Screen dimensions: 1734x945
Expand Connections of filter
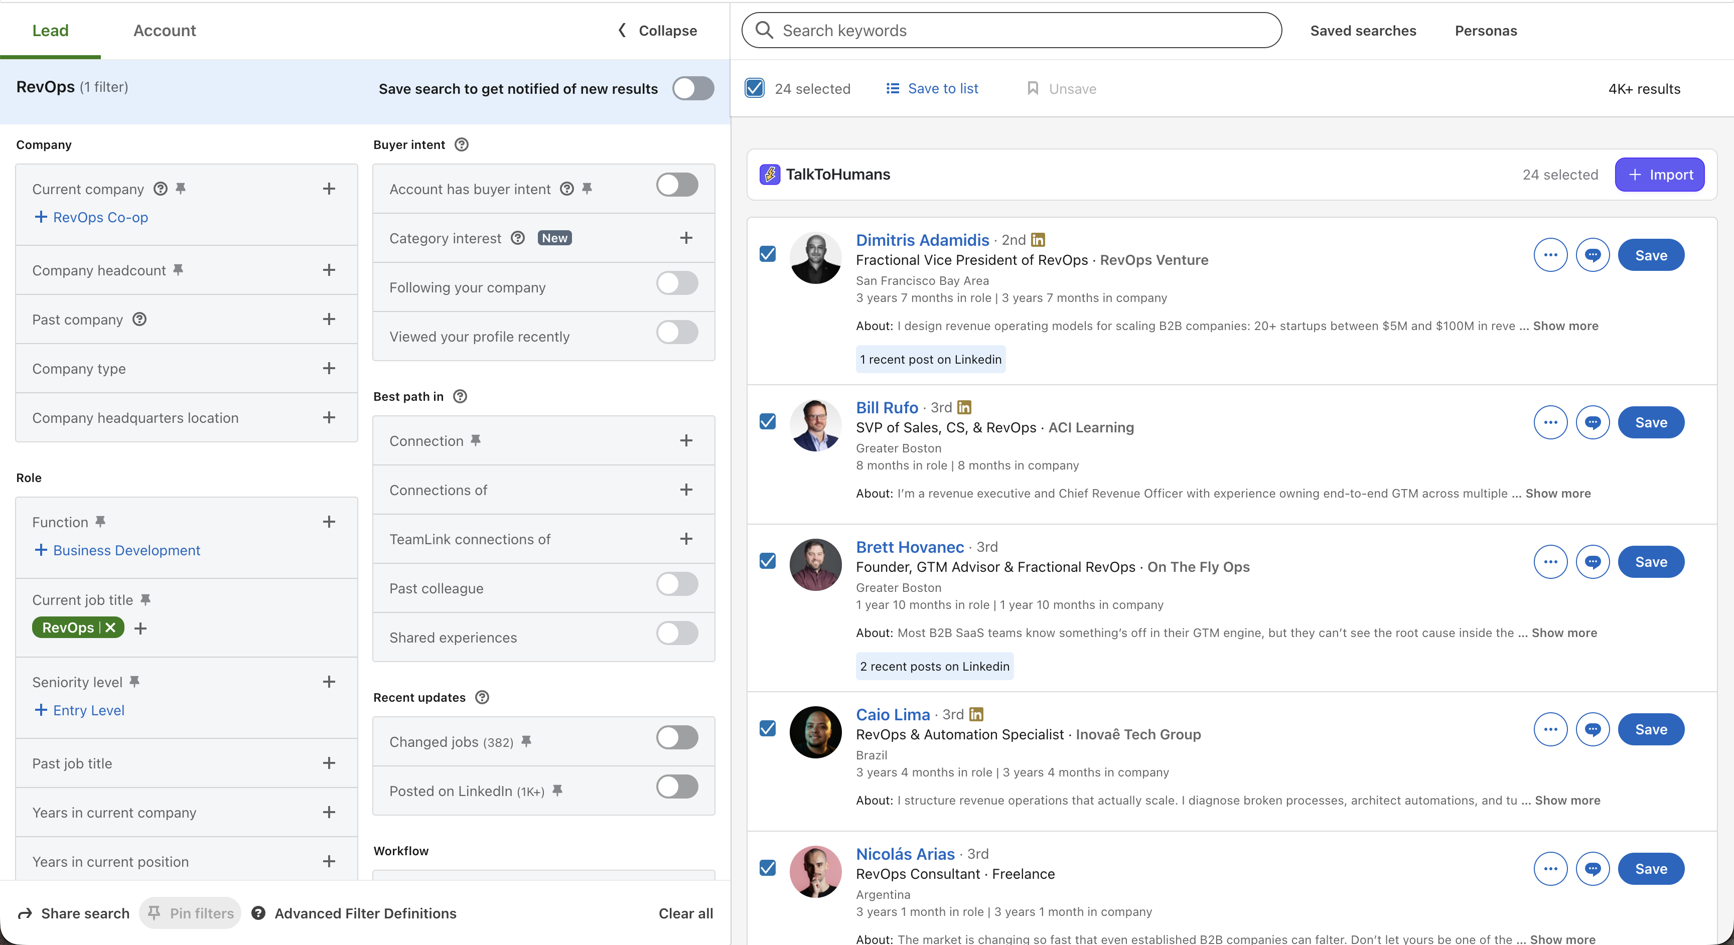pyautogui.click(x=686, y=490)
